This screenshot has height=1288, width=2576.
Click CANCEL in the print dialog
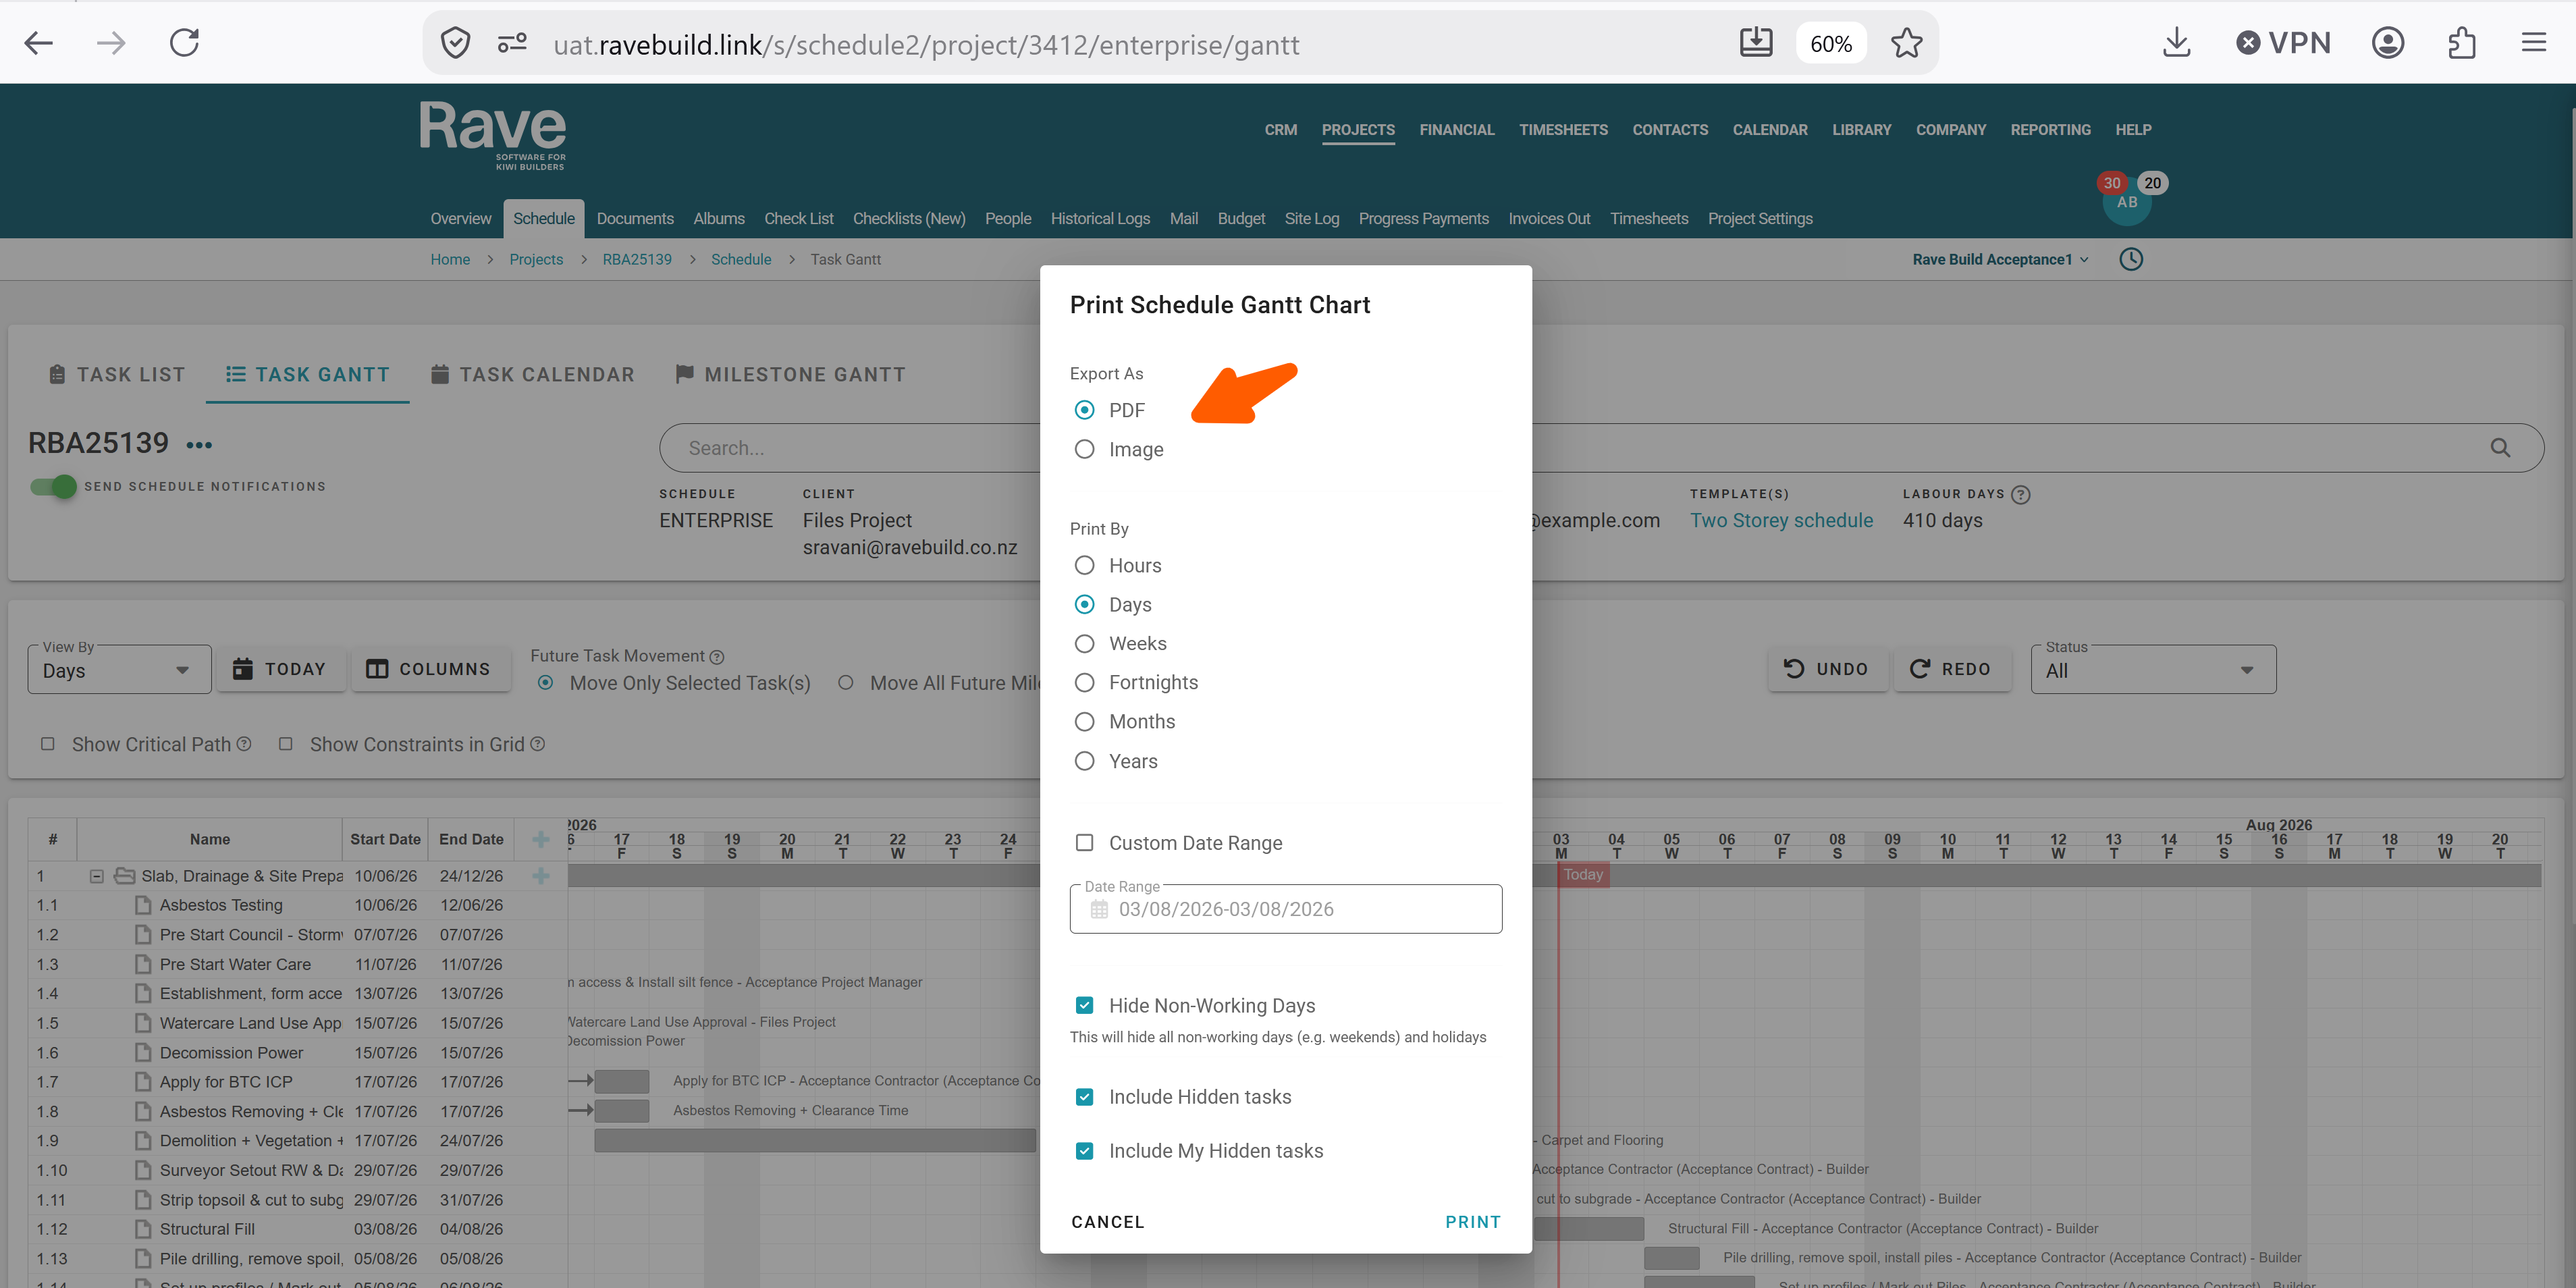point(1107,1222)
